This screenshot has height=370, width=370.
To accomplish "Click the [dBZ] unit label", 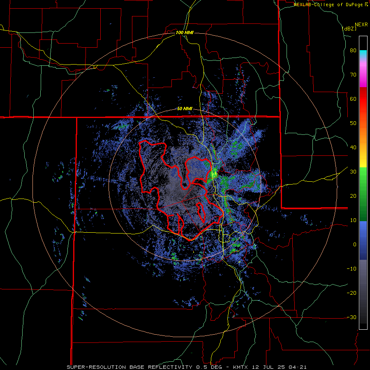I will (x=349, y=28).
